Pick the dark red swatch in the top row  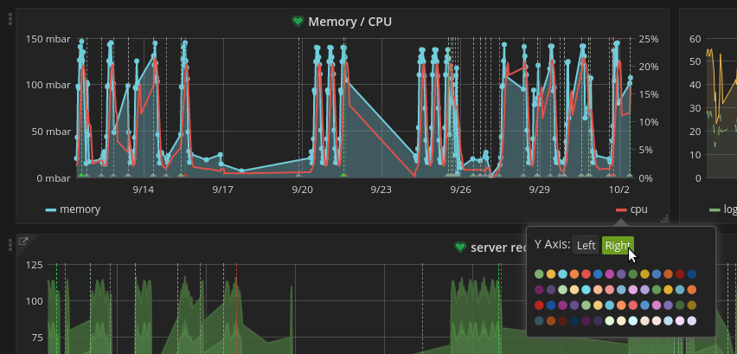pos(680,274)
